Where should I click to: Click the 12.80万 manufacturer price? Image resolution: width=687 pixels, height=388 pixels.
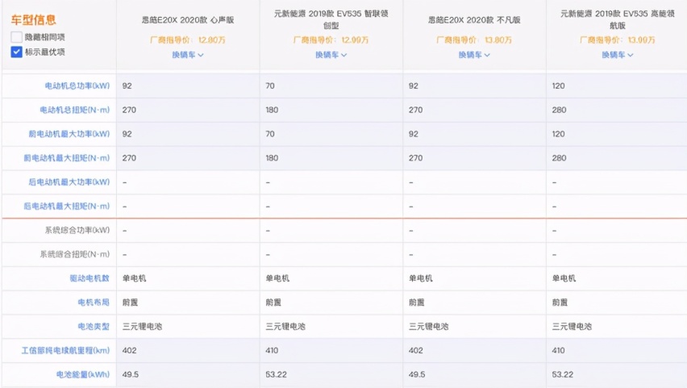tap(211, 40)
